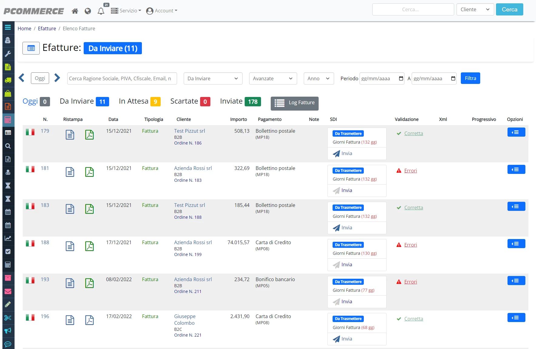View Errori for invoice 188

tap(410, 245)
